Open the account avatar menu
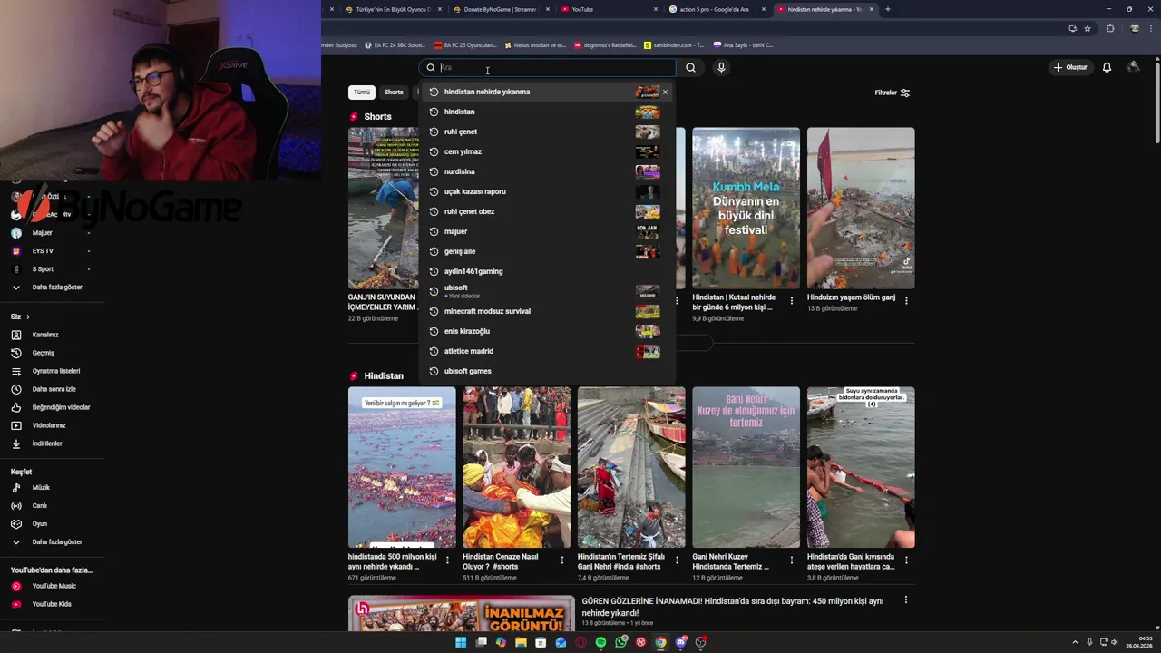The height and width of the screenshot is (653, 1161). [1133, 67]
